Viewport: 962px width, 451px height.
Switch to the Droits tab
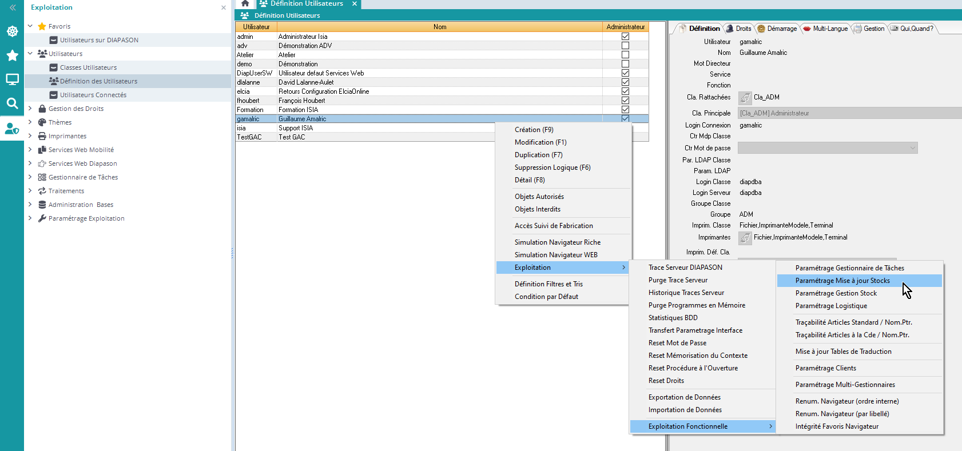pos(738,29)
